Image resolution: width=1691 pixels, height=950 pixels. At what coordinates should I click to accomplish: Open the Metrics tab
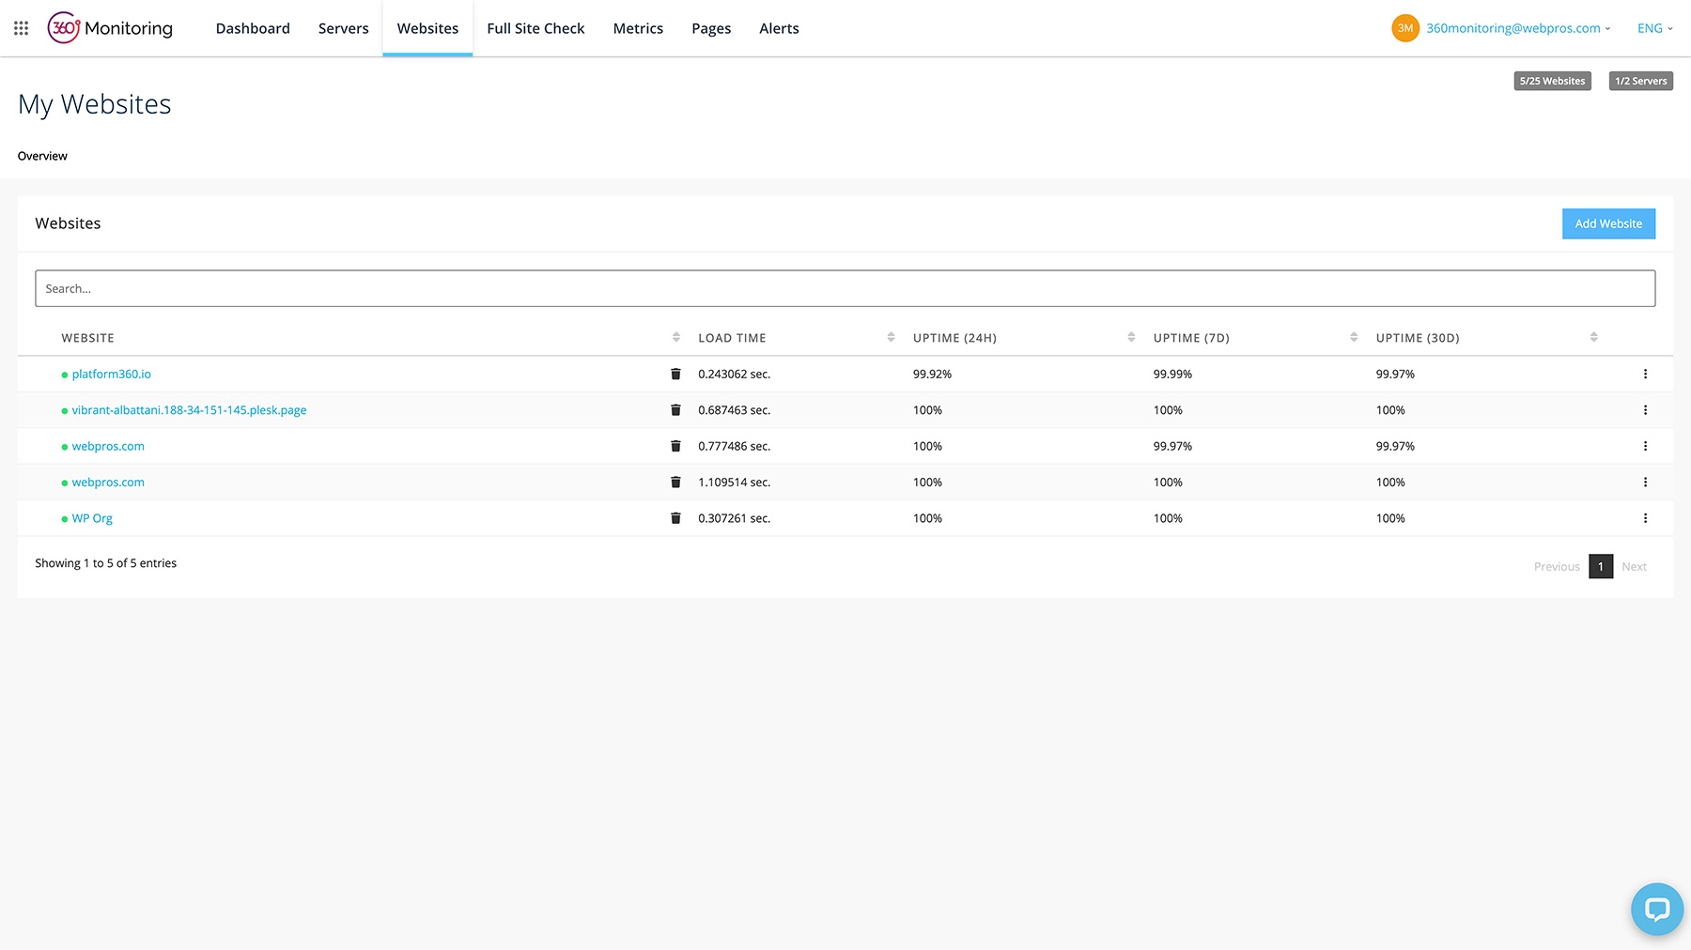tap(638, 28)
